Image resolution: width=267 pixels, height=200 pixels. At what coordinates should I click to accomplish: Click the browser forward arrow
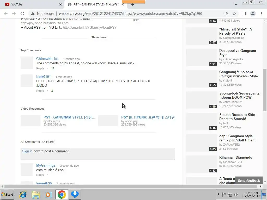tap(14, 14)
